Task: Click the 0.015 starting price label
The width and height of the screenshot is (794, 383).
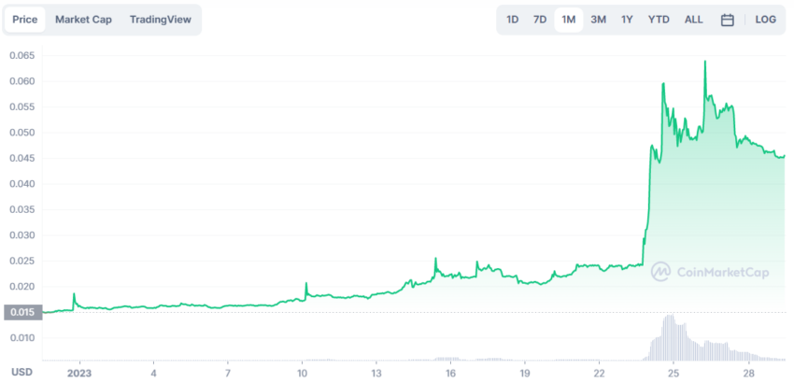Action: pyautogui.click(x=23, y=313)
